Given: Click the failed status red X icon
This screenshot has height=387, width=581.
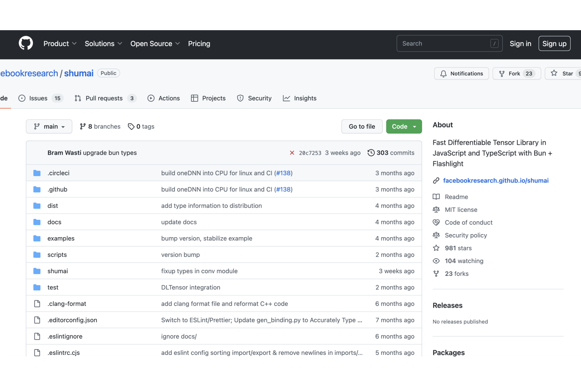Looking at the screenshot, I should coord(292,153).
